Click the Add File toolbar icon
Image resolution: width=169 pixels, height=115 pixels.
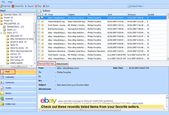click(1, 6)
